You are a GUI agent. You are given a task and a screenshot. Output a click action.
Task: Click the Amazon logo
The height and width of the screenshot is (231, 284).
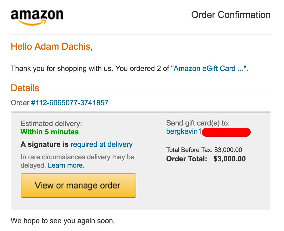(37, 17)
